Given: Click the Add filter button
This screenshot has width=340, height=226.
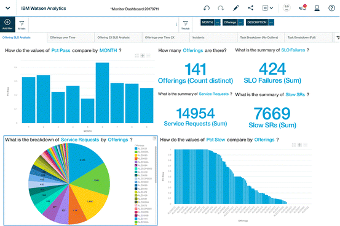Looking at the screenshot, I should pos(7,24).
